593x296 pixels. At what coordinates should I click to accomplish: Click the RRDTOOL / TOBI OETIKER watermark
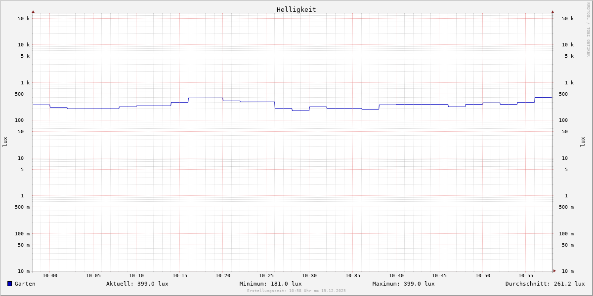click(588, 30)
